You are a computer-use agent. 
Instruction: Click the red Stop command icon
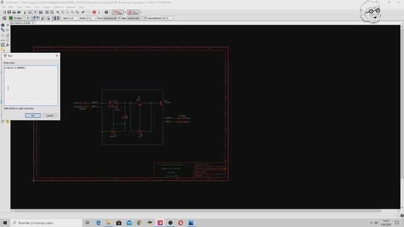94,12
